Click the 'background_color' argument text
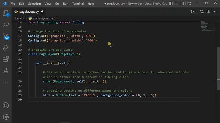The height and width of the screenshot is (123, 220). [x=115, y=95]
